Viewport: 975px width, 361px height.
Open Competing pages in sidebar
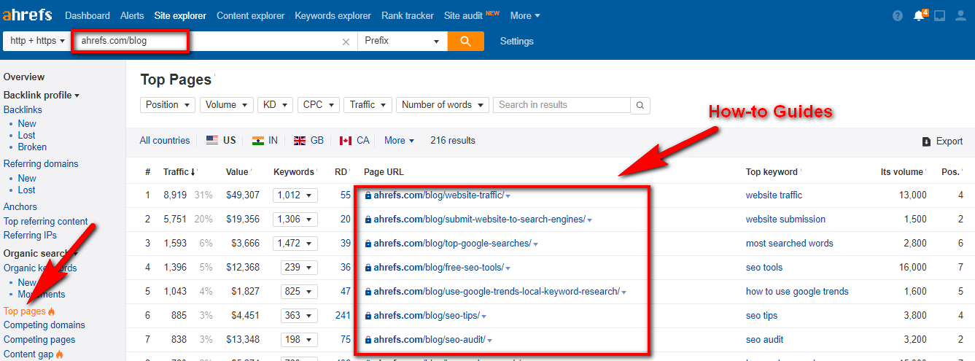(39, 340)
